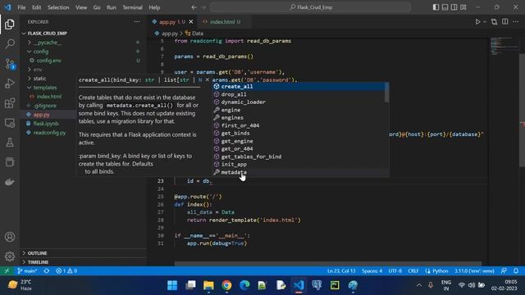Go back with navigation arrow
525x295 pixels.
click(194, 7)
